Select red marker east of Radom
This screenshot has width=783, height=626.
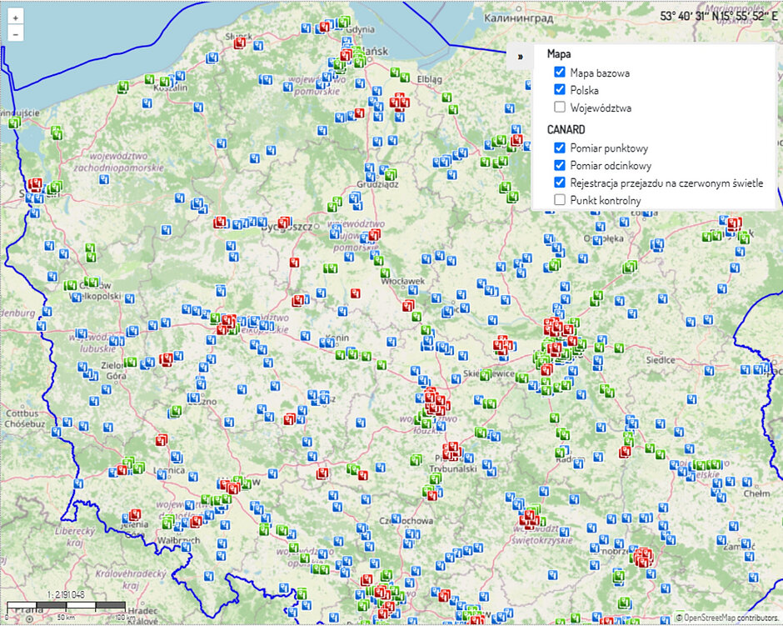click(x=625, y=452)
